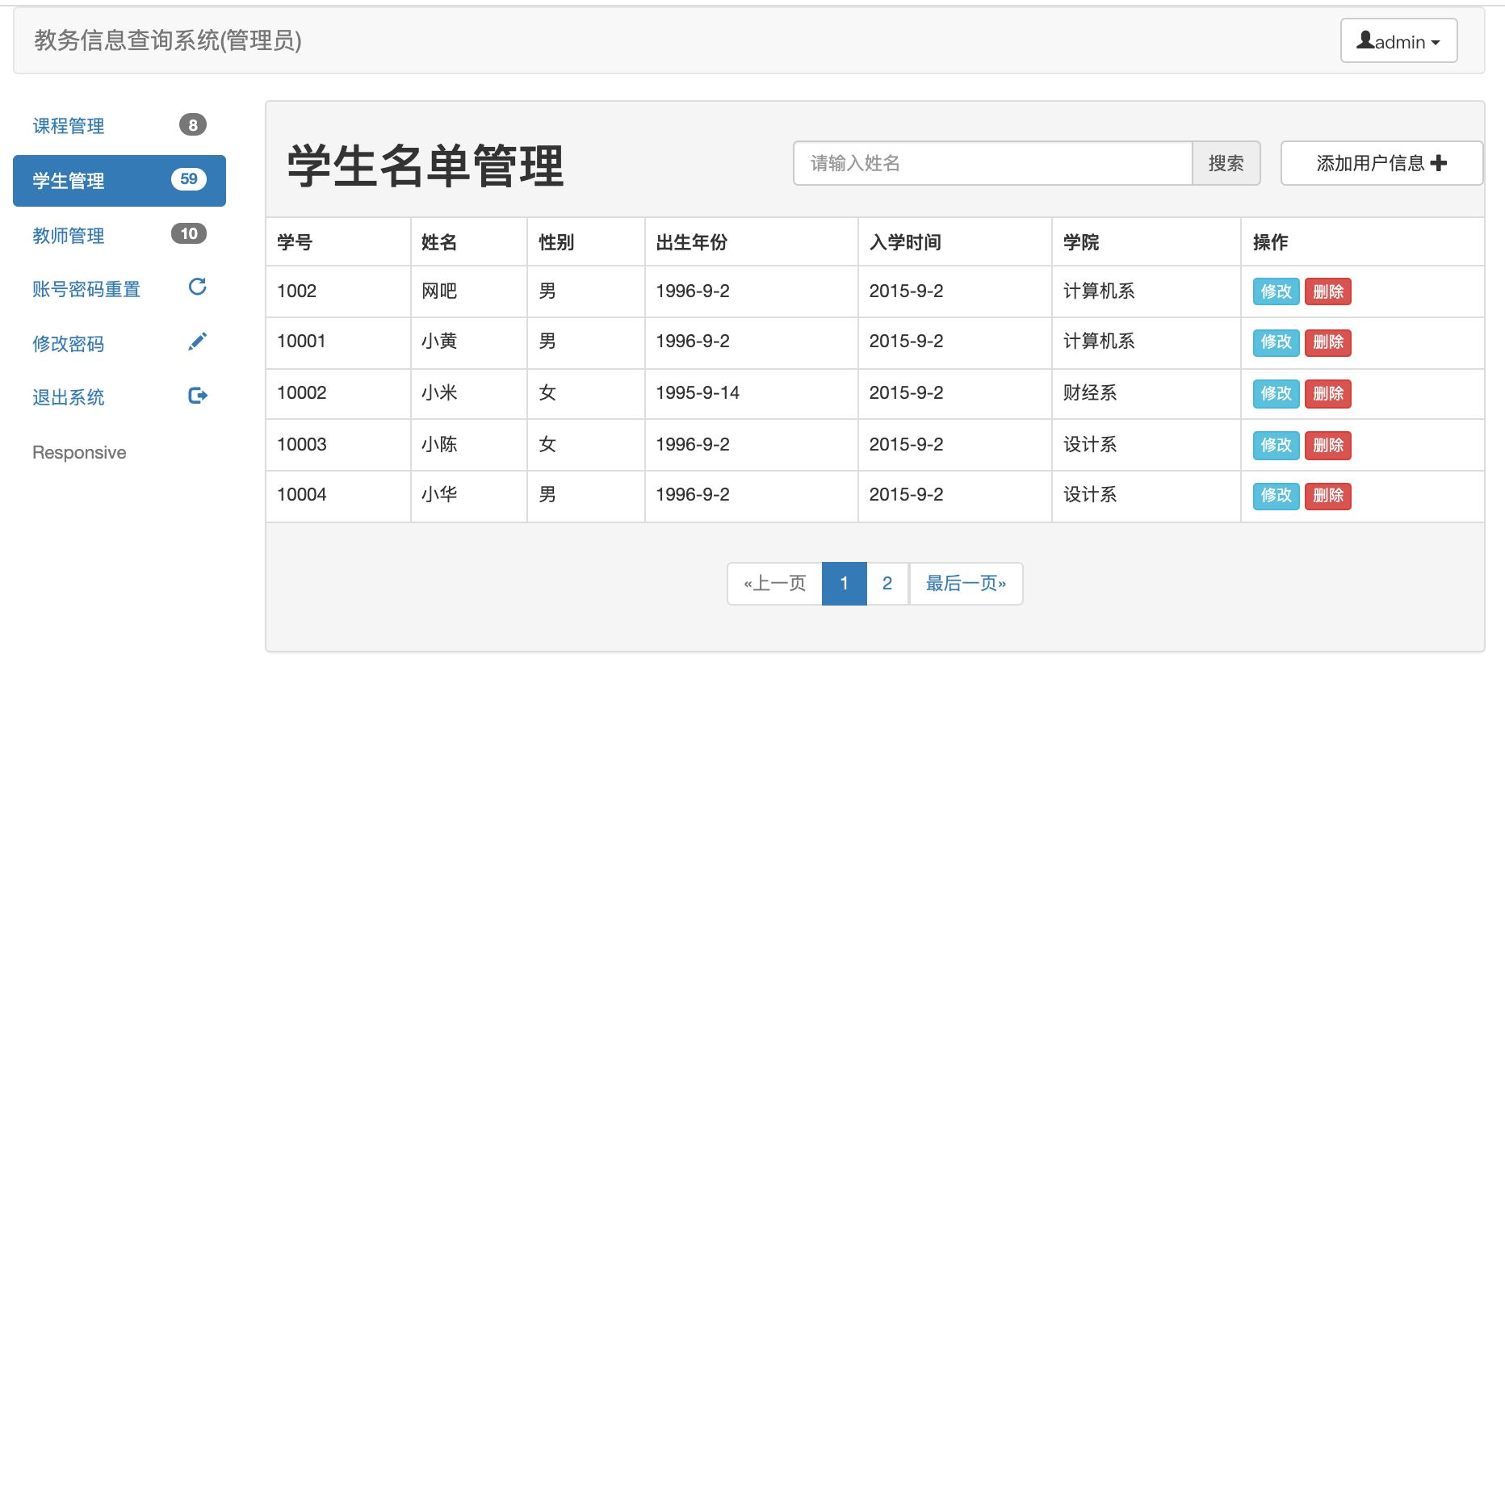Delete student 10003 小陈
This screenshot has height=1505, width=1505.
point(1328,445)
